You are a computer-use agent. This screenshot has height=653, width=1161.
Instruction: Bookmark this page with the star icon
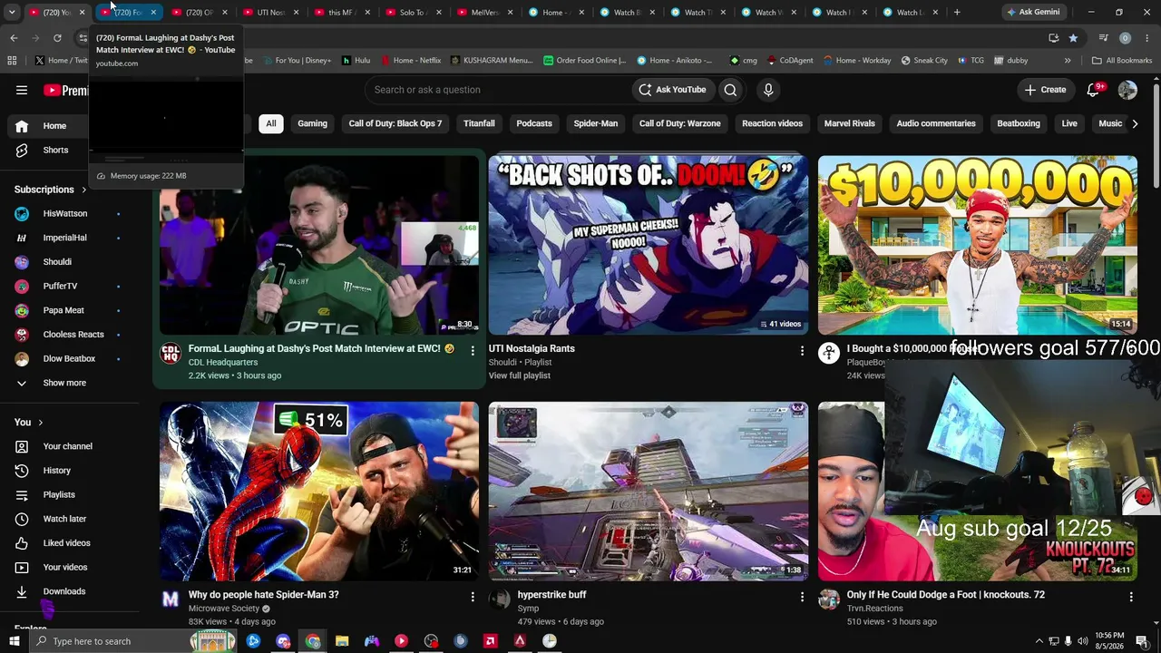[1073, 38]
